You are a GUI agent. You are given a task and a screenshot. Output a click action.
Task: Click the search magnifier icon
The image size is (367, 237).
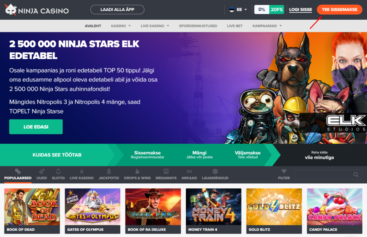click(356, 175)
